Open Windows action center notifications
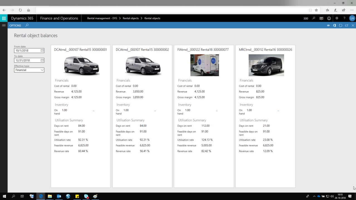 pyautogui.click(x=350, y=196)
